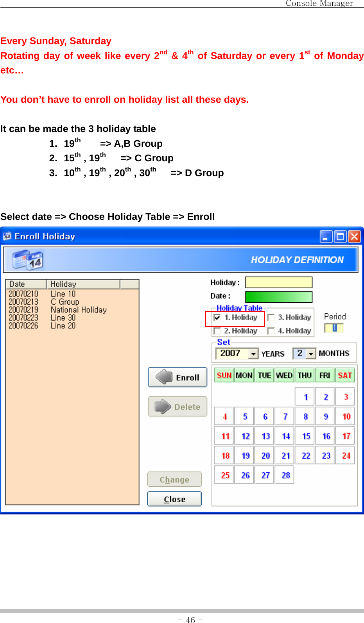Select day 2 in the calendar

[325, 396]
